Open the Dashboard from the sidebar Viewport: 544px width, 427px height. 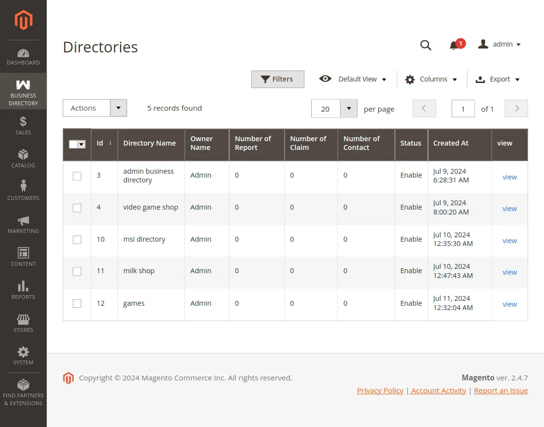[23, 56]
